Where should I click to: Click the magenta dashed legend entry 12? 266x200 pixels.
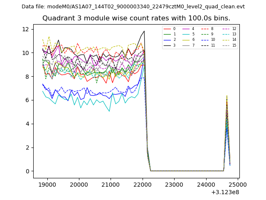(x=228, y=29)
